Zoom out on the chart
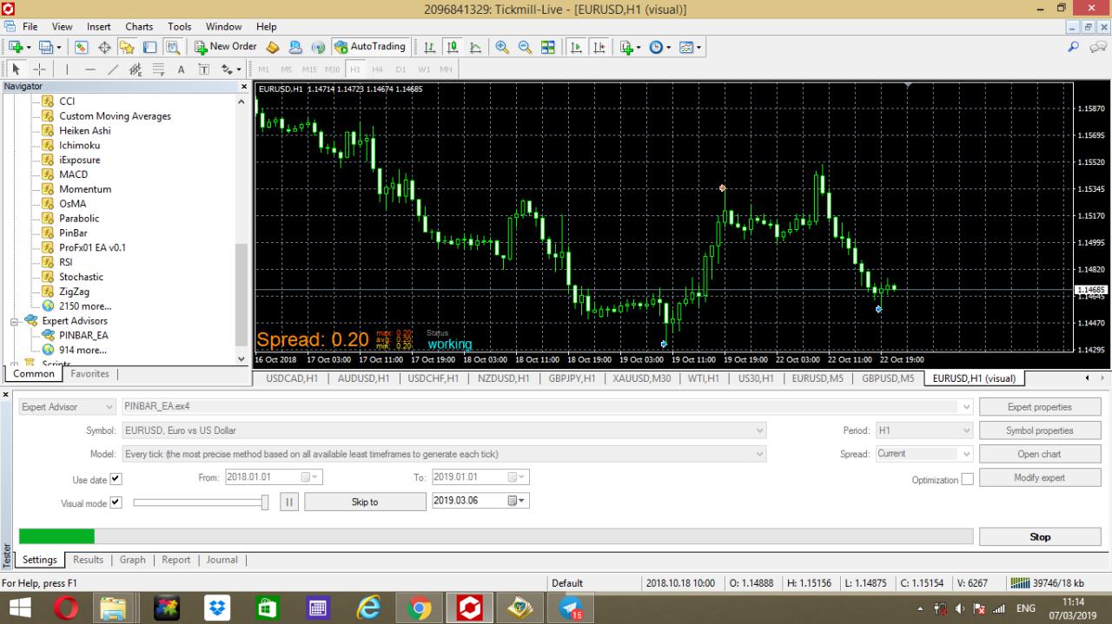 525,47
